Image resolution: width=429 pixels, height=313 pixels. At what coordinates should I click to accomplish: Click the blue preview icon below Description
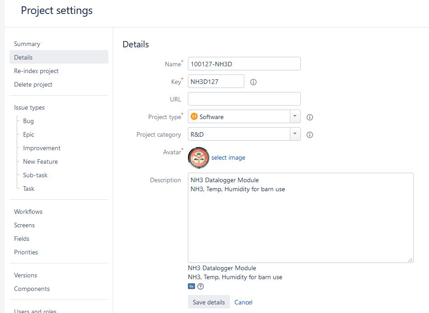pyautogui.click(x=191, y=286)
